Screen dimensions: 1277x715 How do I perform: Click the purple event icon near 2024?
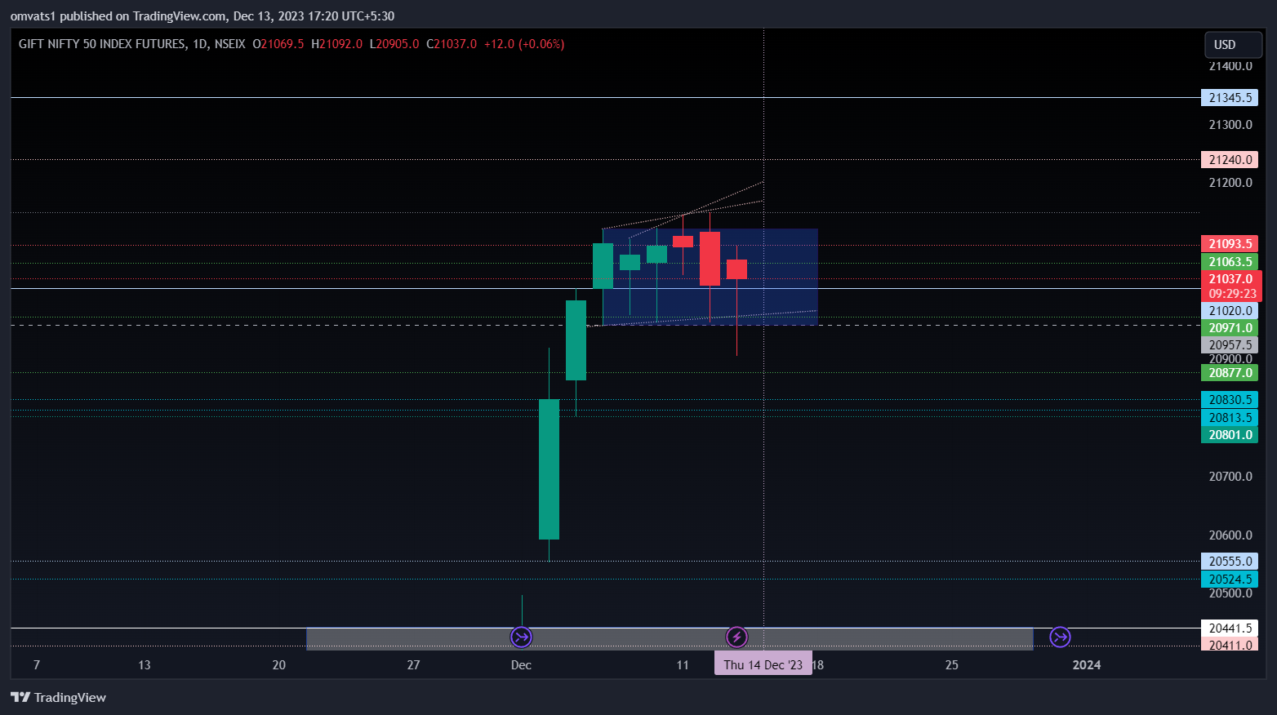[1060, 637]
